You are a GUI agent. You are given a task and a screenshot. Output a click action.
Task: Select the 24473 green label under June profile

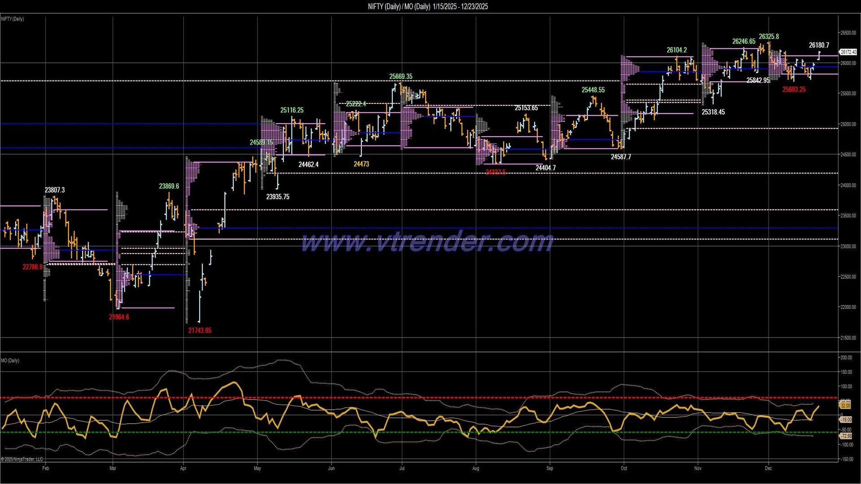point(361,164)
